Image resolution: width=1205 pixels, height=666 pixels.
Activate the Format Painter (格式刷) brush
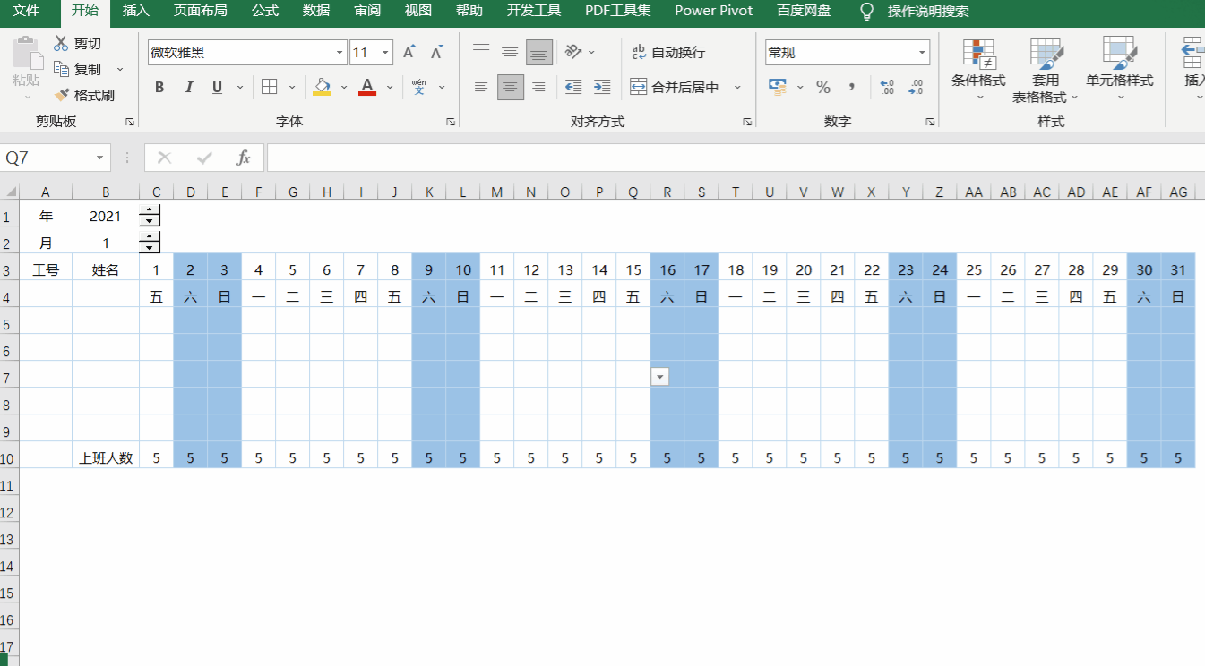(x=62, y=95)
